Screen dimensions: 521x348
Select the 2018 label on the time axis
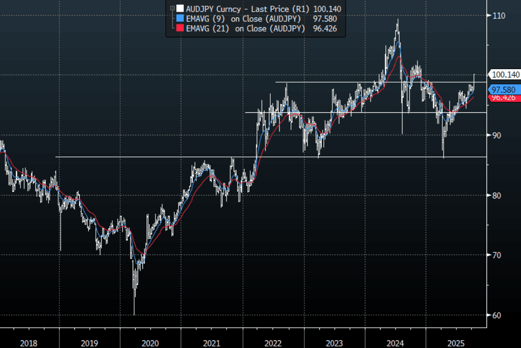tap(29, 343)
